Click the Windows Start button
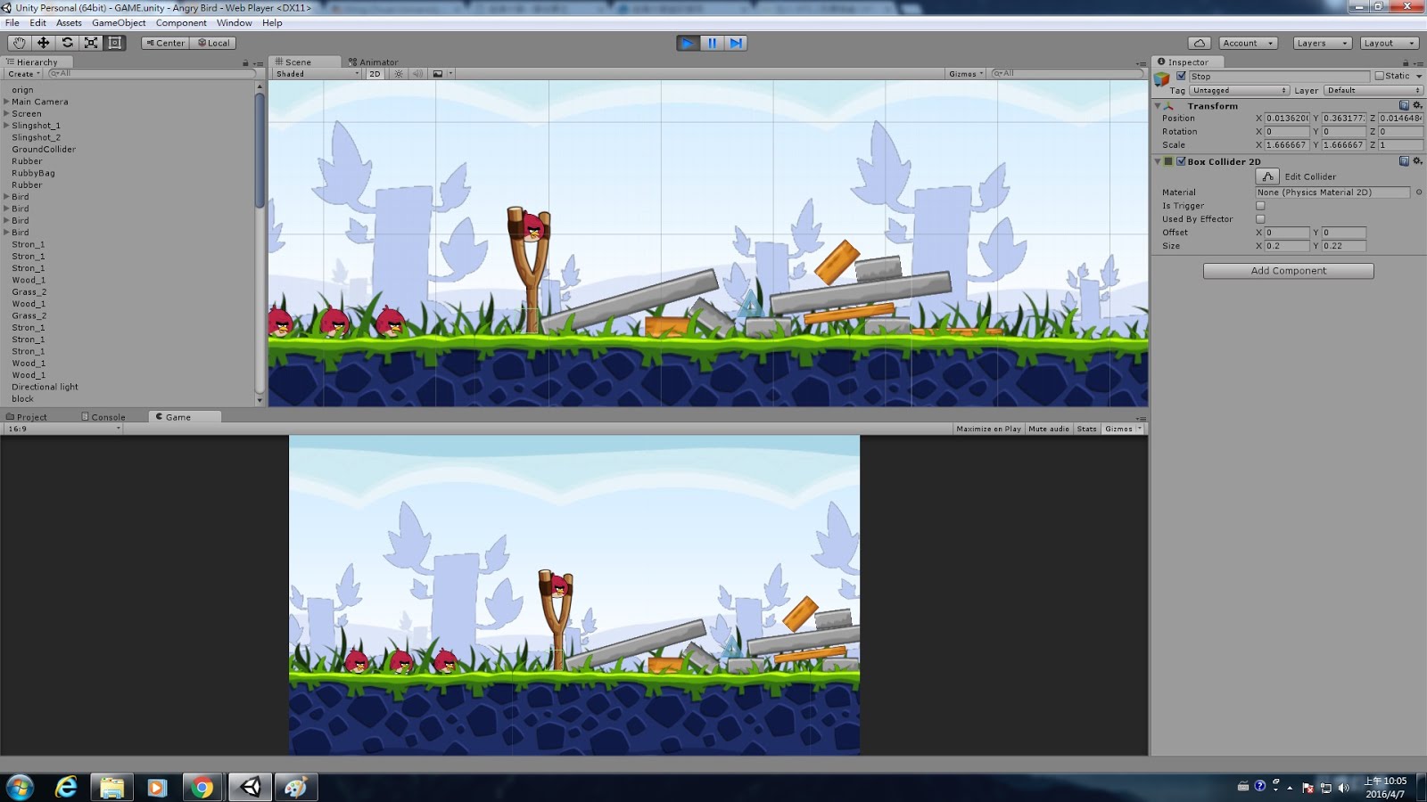 pyautogui.click(x=20, y=787)
